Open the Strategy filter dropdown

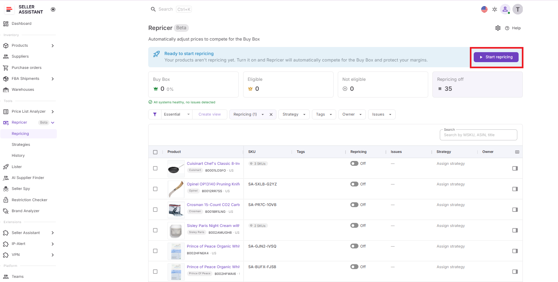click(x=294, y=114)
